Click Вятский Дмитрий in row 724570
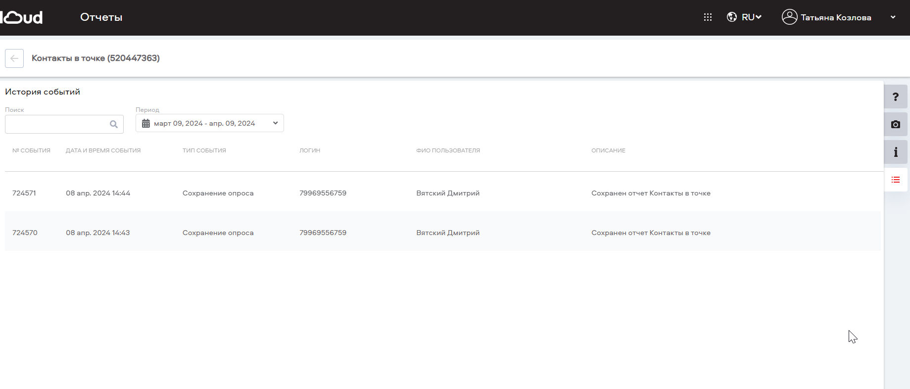Image resolution: width=910 pixels, height=389 pixels. coord(448,233)
